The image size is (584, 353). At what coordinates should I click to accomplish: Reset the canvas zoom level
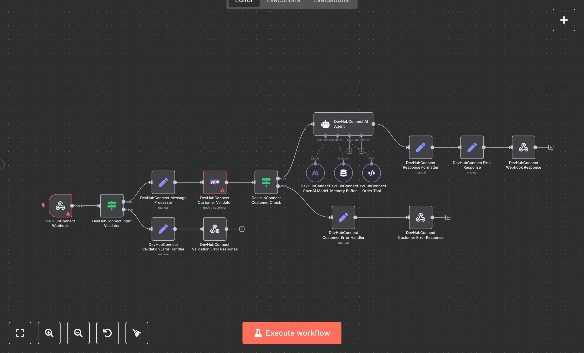(x=108, y=333)
